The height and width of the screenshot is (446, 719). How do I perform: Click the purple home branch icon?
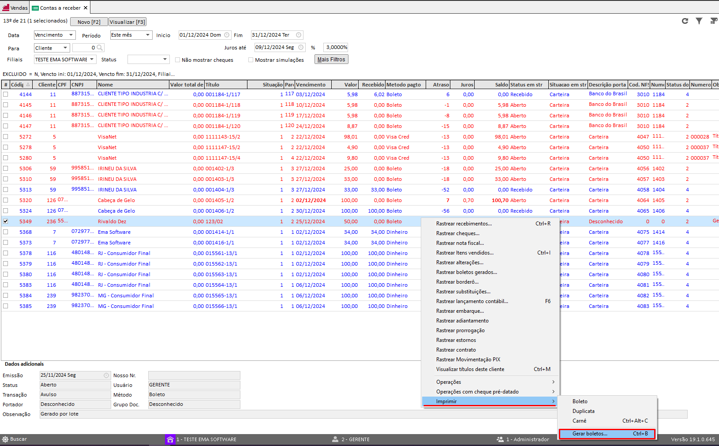pos(170,439)
